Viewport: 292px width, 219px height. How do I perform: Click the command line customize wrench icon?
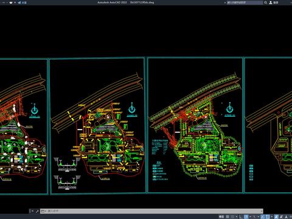pos(37,211)
